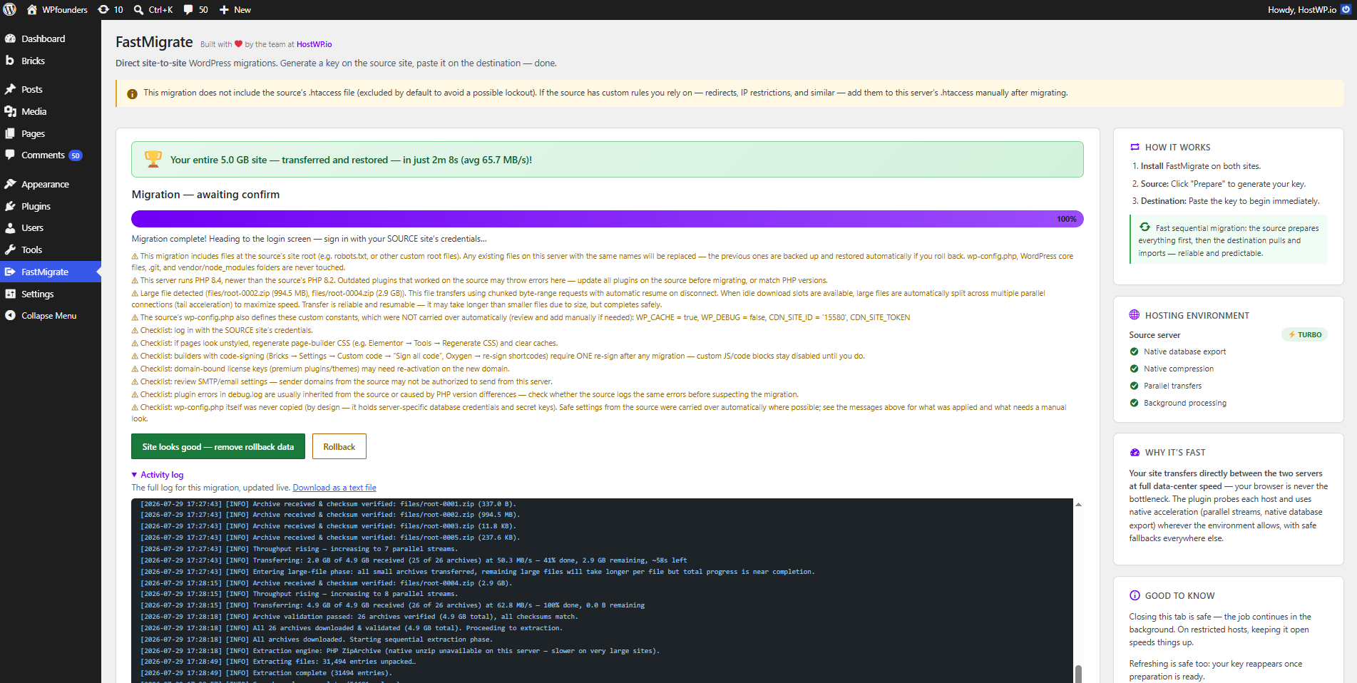Click the activity log scroll-up arrow
Image resolution: width=1357 pixels, height=683 pixels.
click(1078, 504)
